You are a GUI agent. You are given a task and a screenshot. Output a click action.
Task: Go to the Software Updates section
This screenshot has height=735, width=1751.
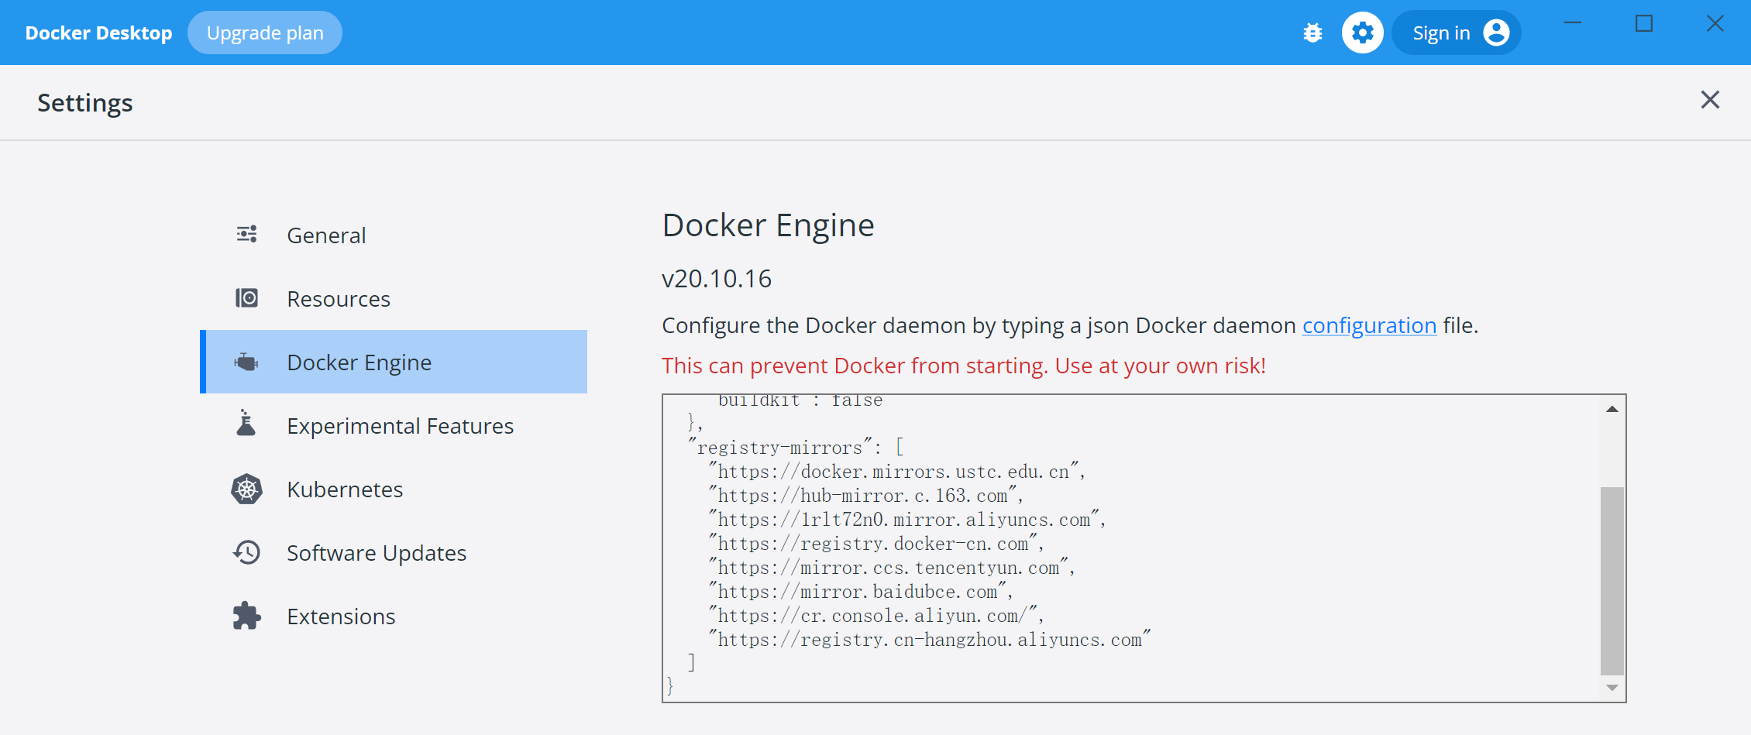(x=376, y=553)
